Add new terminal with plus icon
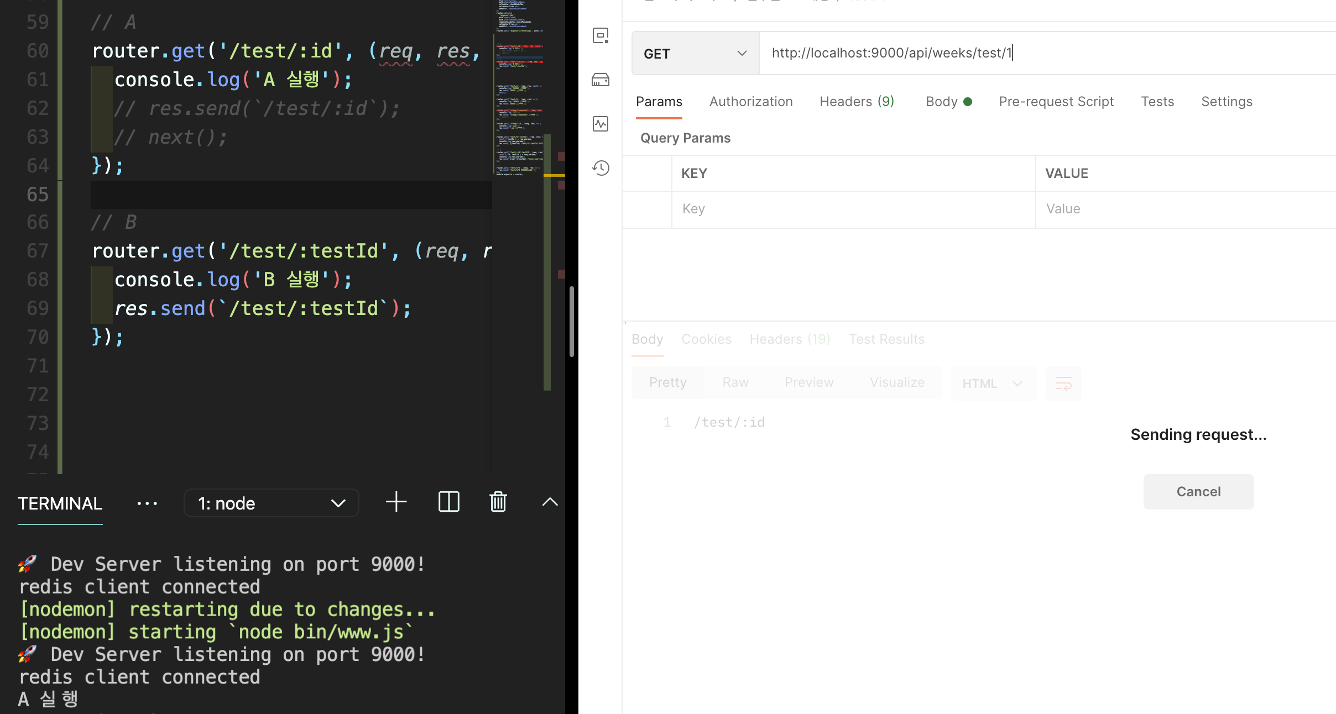The width and height of the screenshot is (1336, 714). point(396,502)
